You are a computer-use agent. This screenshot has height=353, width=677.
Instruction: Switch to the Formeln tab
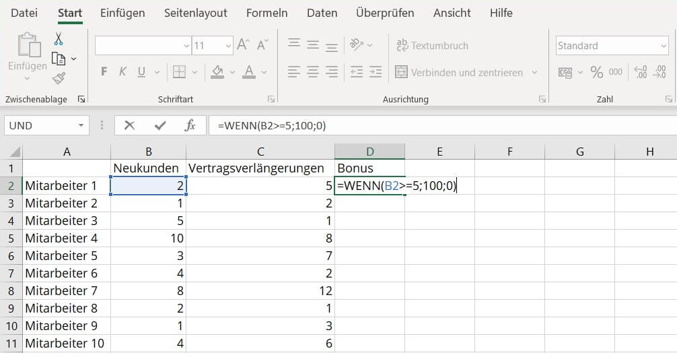[x=266, y=13]
